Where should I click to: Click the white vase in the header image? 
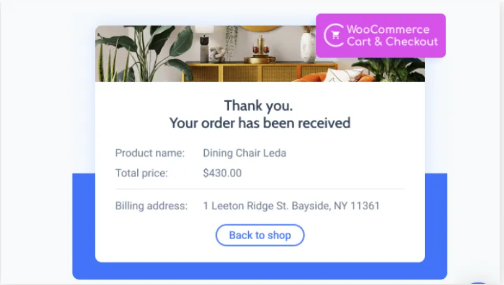(308, 47)
